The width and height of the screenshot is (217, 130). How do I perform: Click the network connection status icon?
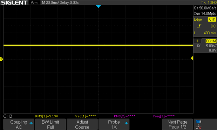pyautogui.click(x=198, y=127)
